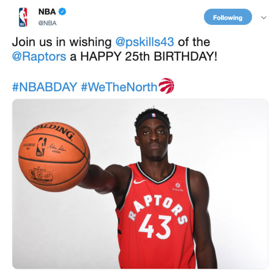Click the number 43 on the jersey

pyautogui.click(x=155, y=227)
